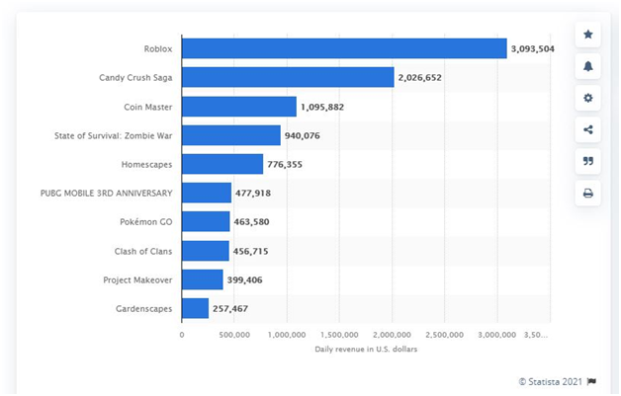The height and width of the screenshot is (396, 621).
Task: Click the value 776,355
Action: click(285, 165)
